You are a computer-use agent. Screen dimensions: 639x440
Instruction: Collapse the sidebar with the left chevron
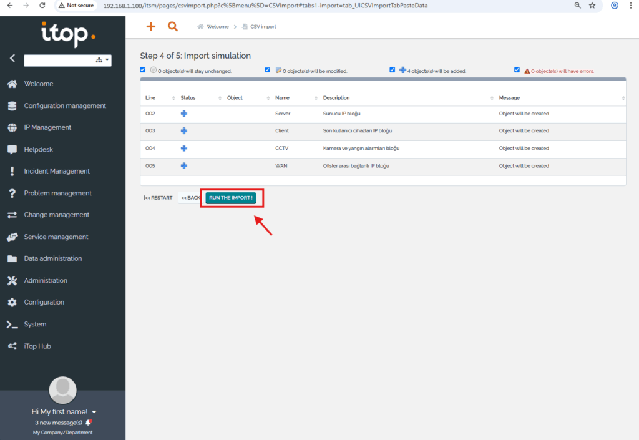pos(12,58)
